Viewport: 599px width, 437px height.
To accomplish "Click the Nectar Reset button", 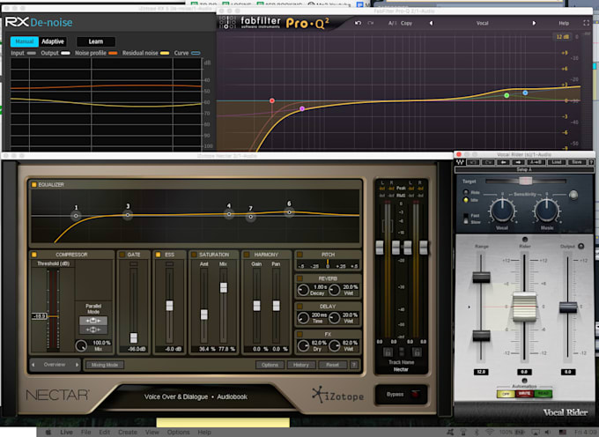I will (332, 365).
